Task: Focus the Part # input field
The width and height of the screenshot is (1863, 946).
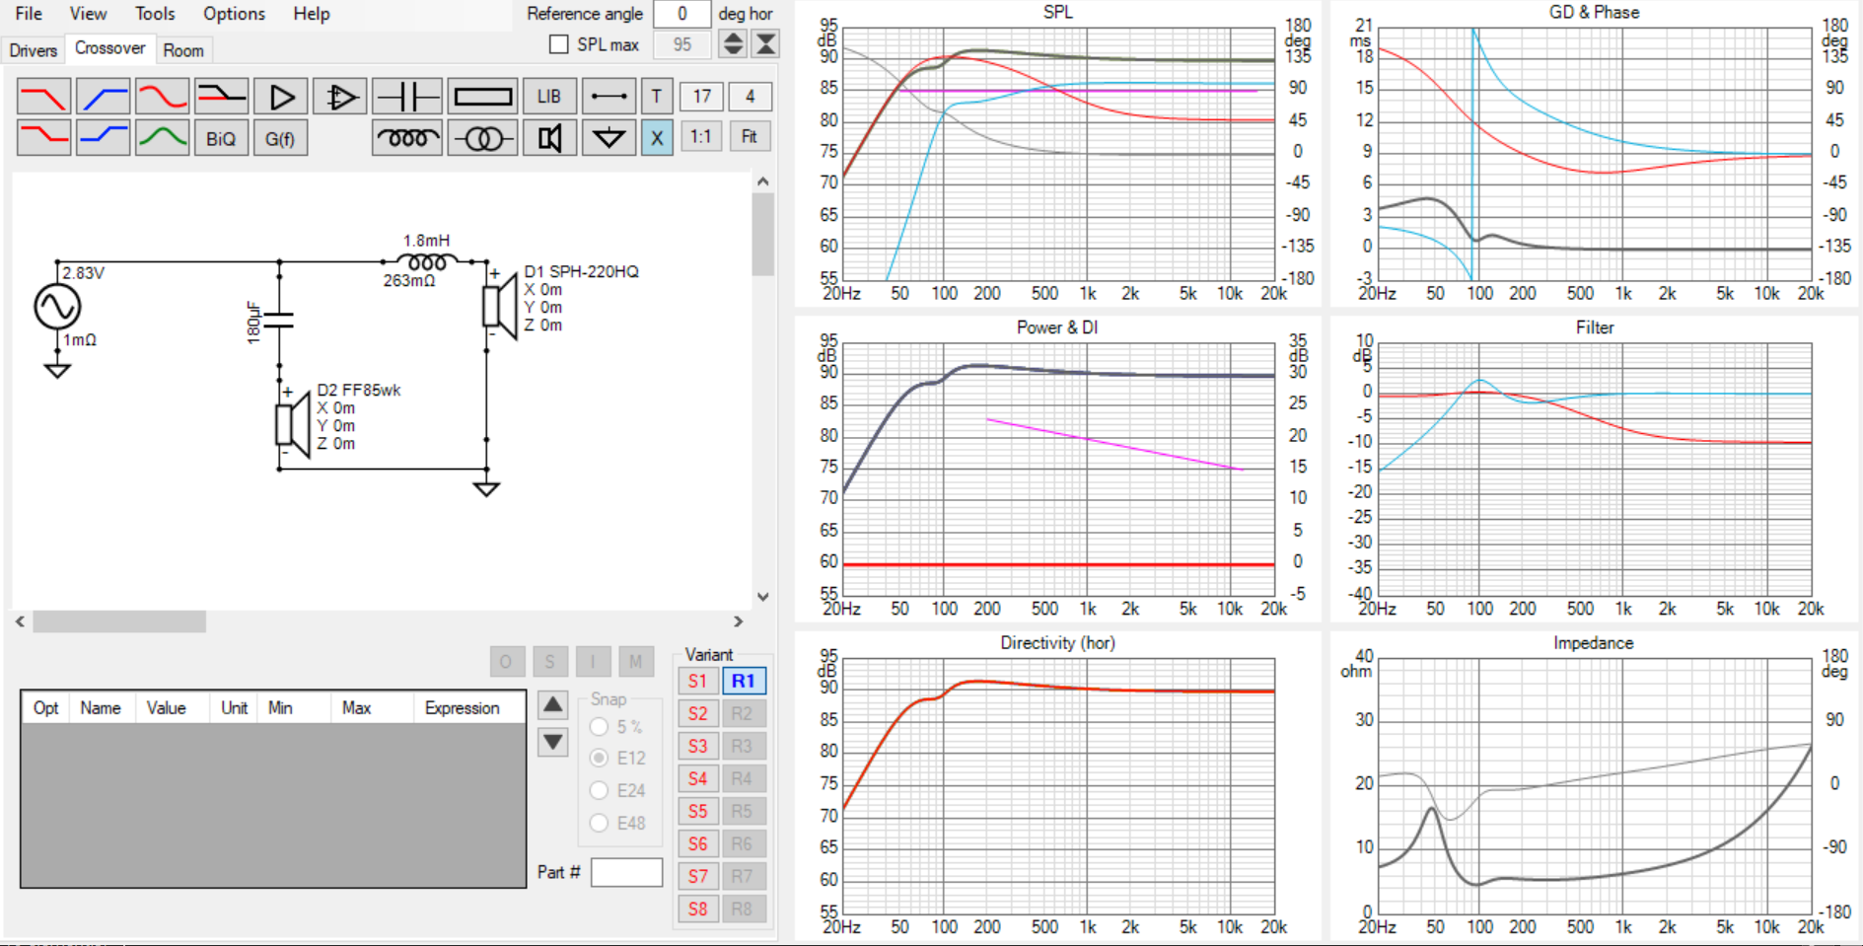Action: click(626, 872)
